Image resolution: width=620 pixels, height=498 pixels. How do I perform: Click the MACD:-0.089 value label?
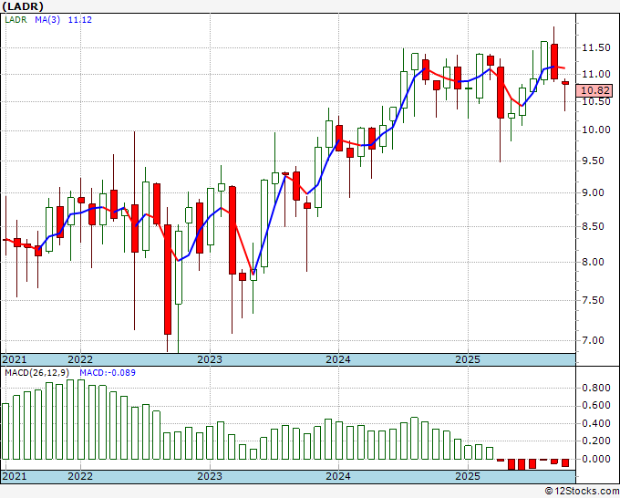[108, 373]
